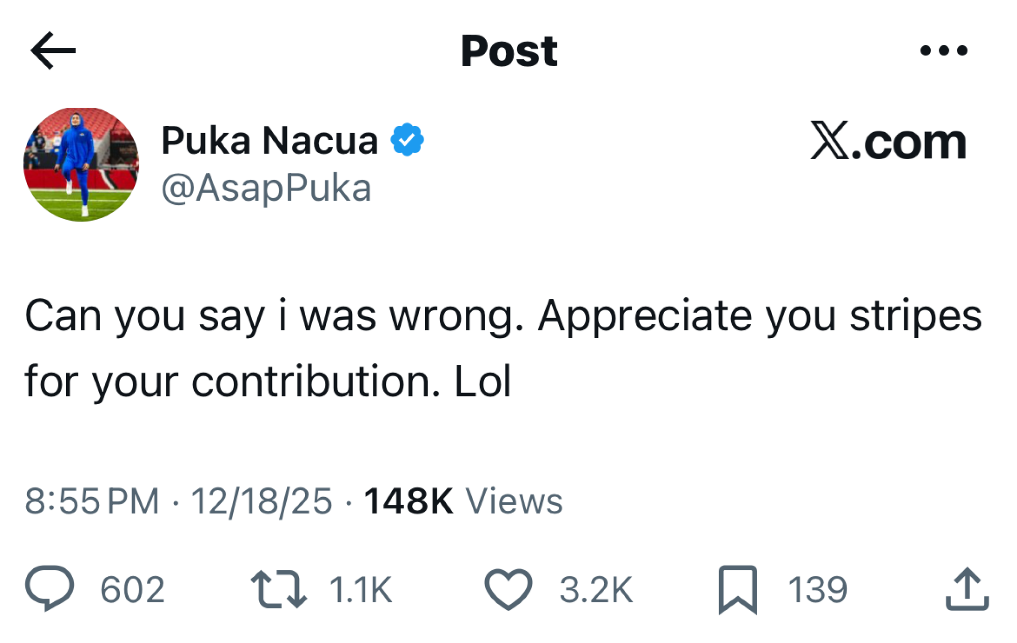Go back using the left arrow
This screenshot has width=1017, height=643.
point(53,50)
